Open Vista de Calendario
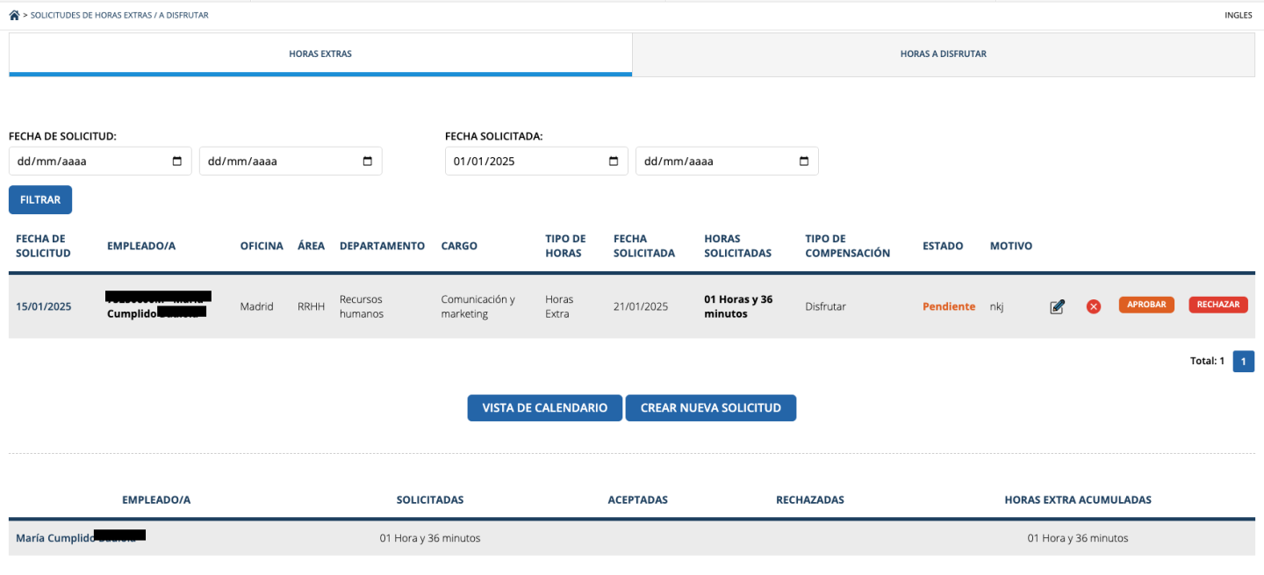 544,408
